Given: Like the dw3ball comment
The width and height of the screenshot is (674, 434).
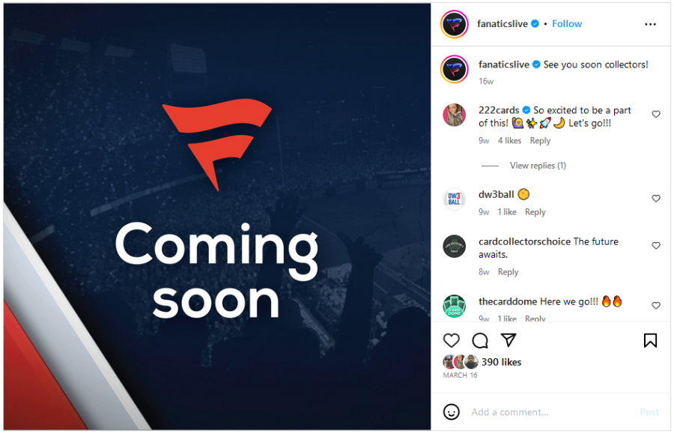Looking at the screenshot, I should [x=656, y=199].
